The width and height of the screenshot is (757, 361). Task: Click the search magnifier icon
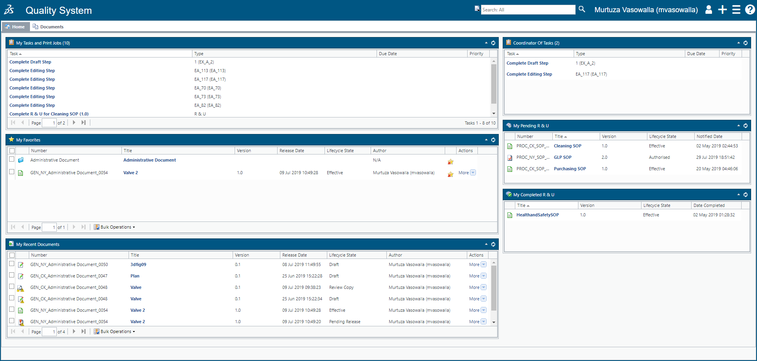pyautogui.click(x=582, y=9)
